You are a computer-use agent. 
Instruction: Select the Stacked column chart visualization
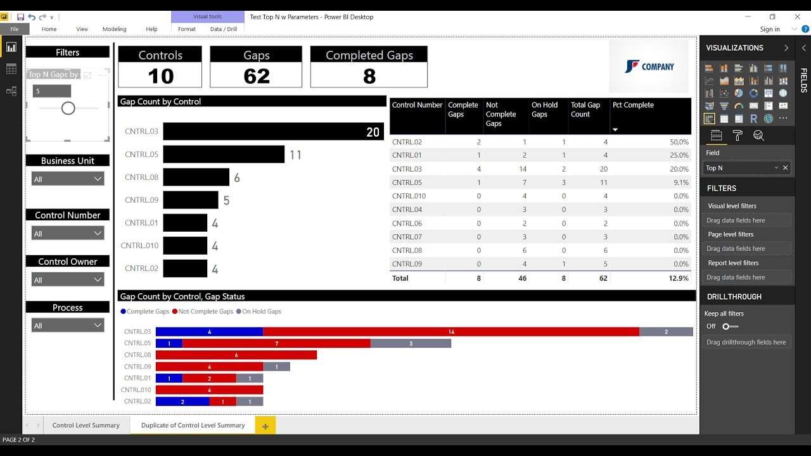point(724,68)
